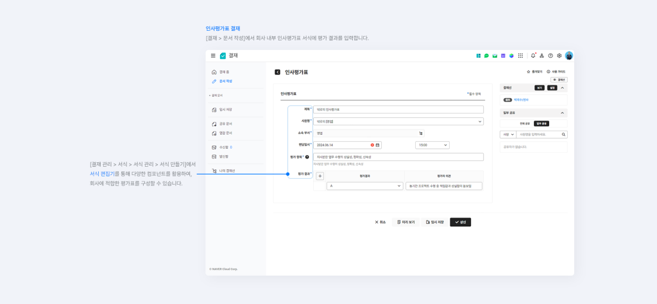Click the approver name link in 결재선

tap(521, 100)
